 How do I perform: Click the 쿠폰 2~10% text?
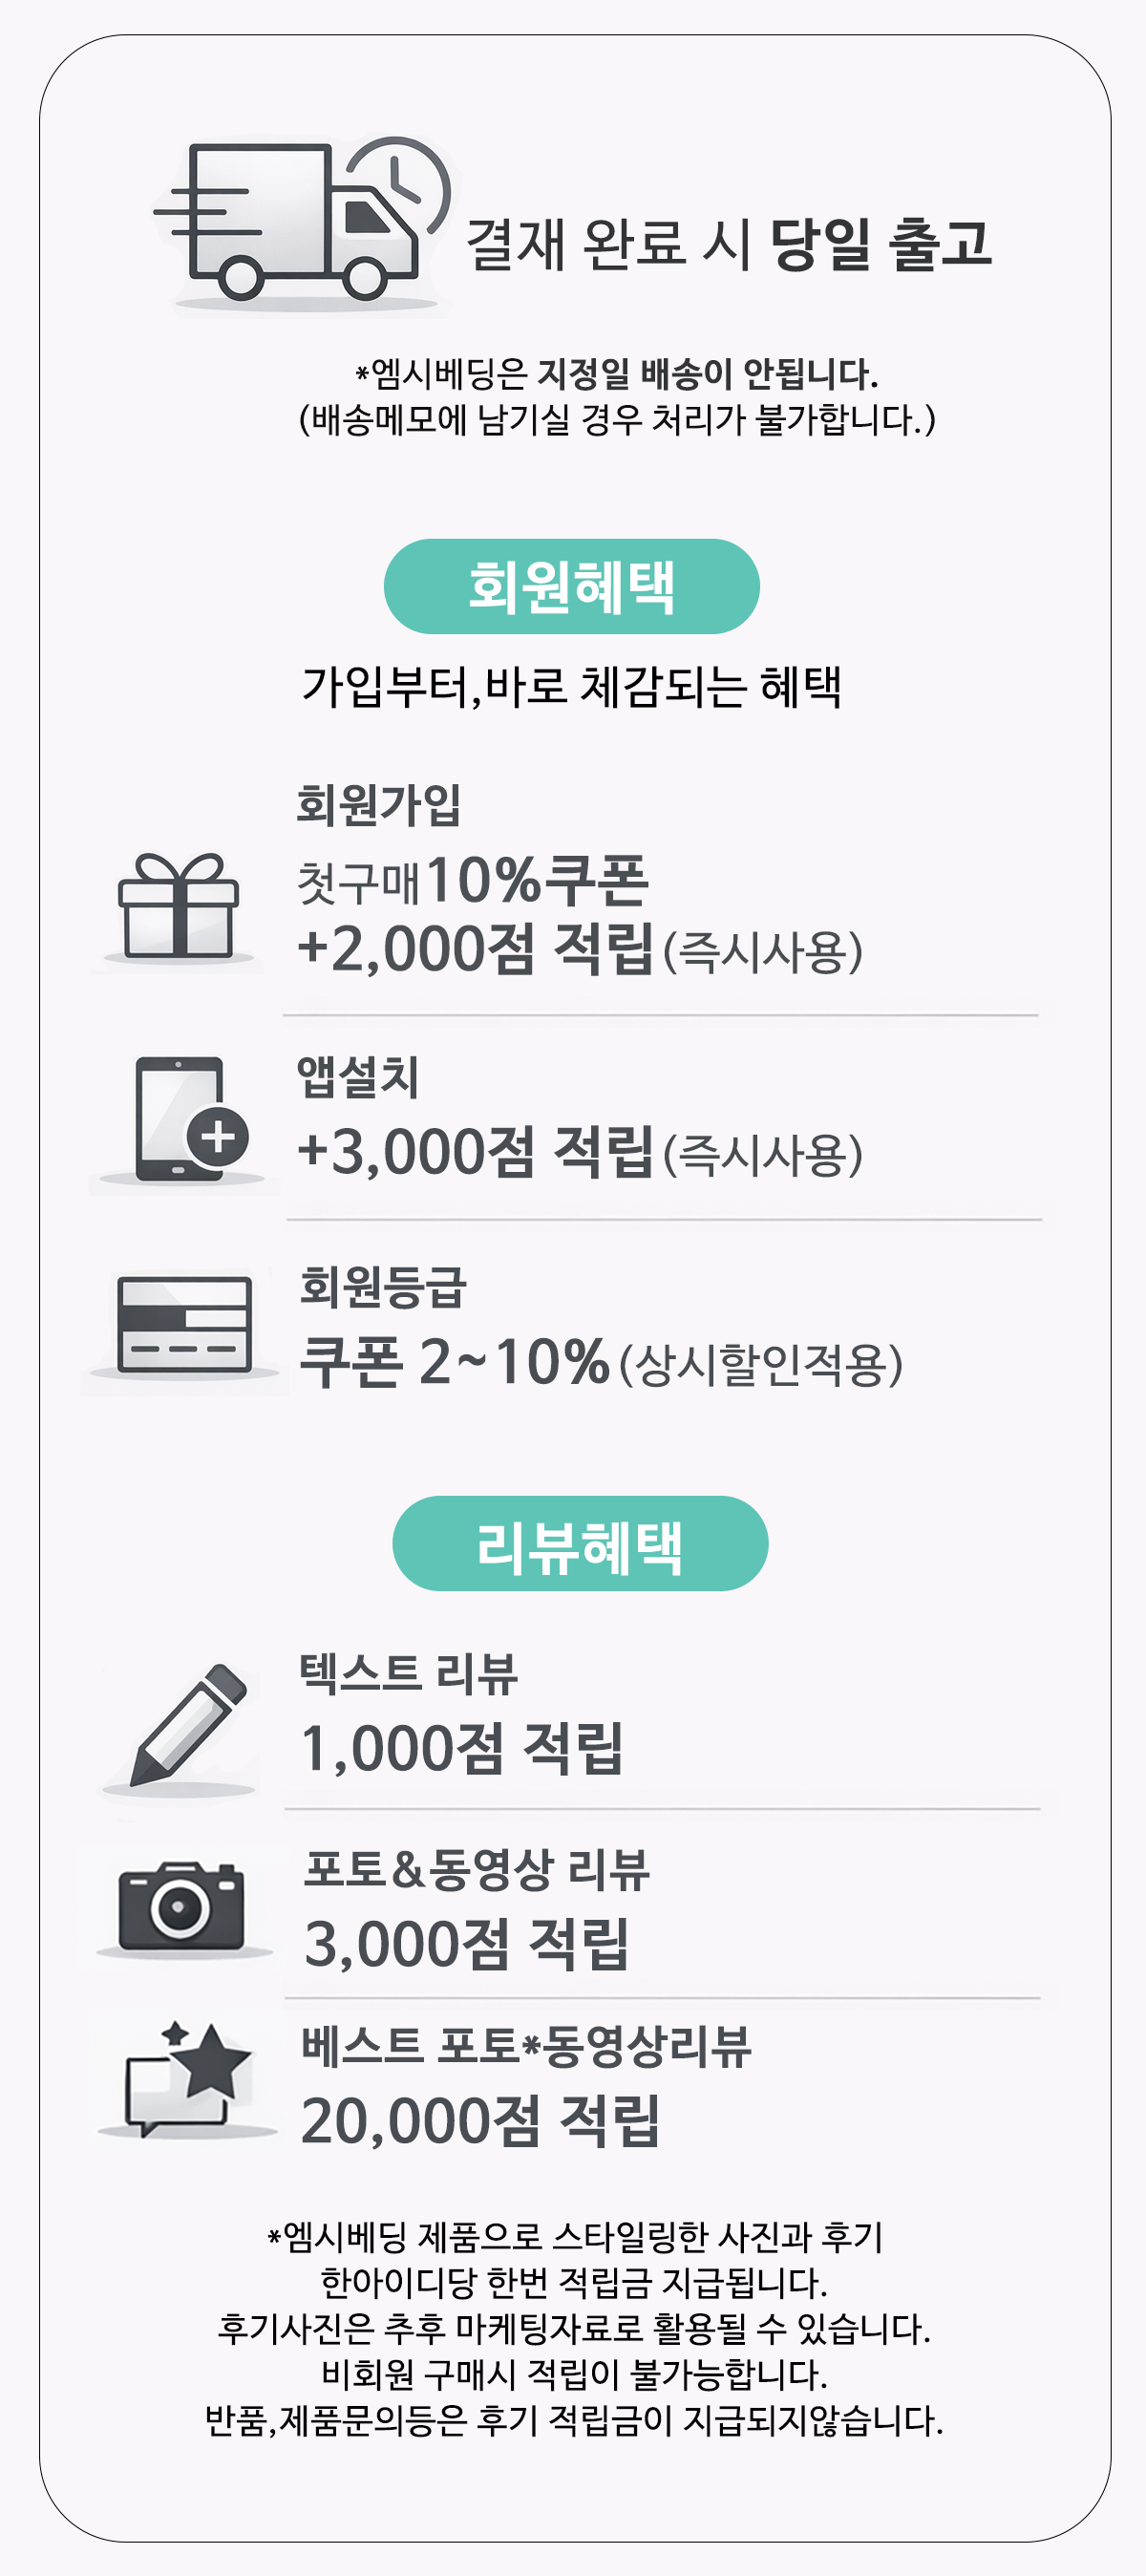tap(455, 1362)
